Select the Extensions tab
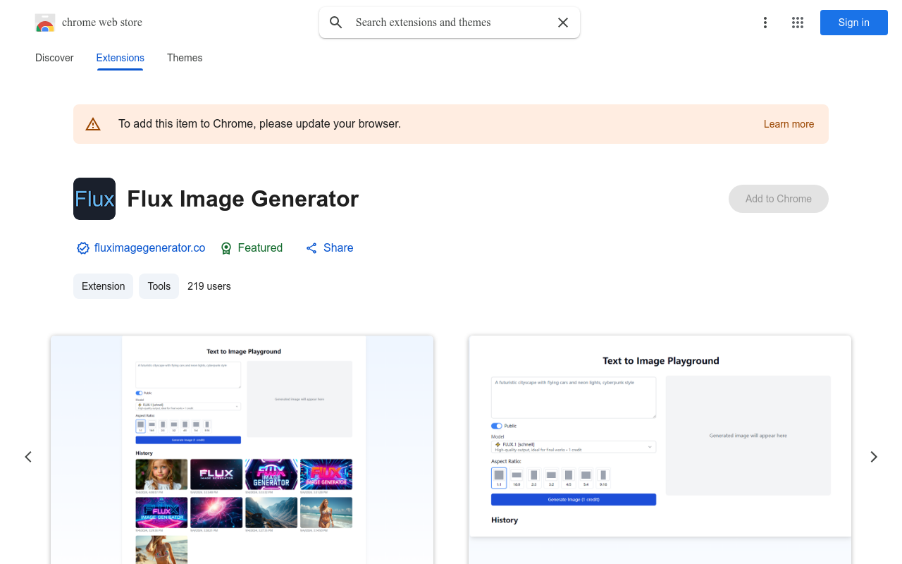This screenshot has height=564, width=902. tap(121, 58)
